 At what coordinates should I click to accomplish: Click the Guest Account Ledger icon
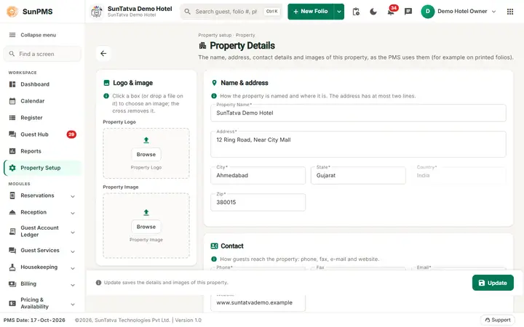12,231
